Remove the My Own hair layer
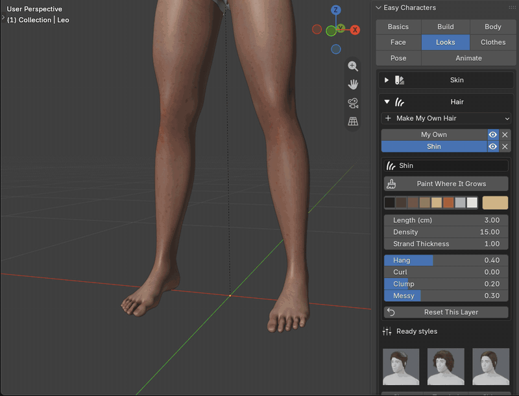The height and width of the screenshot is (396, 519). click(505, 135)
